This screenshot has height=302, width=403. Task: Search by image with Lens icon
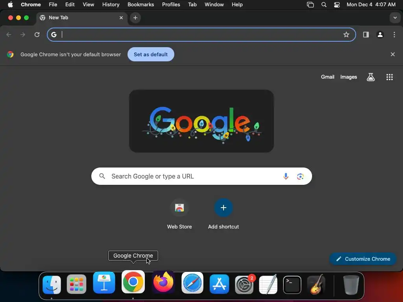coord(300,177)
